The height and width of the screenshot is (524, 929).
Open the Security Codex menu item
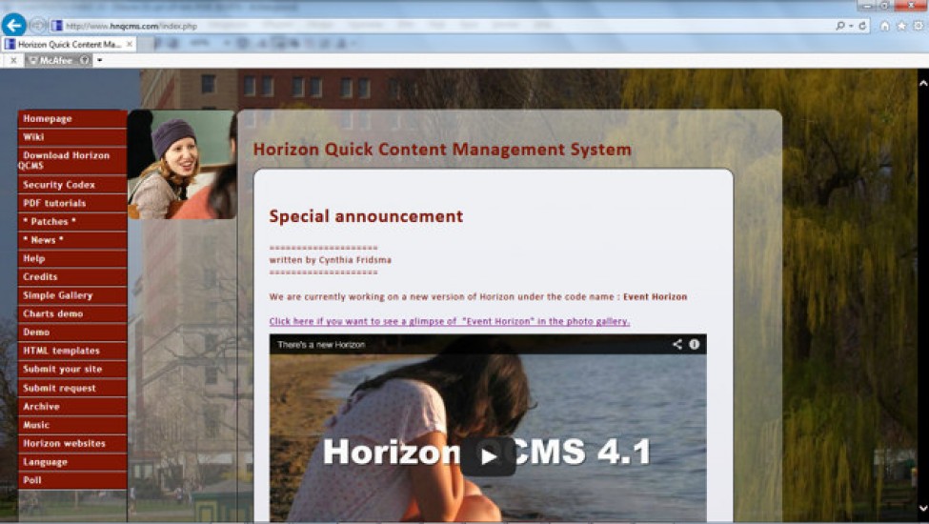click(72, 185)
